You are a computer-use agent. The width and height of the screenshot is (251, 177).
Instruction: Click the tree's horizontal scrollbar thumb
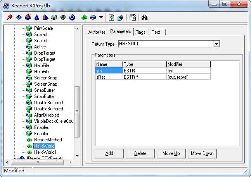point(37,162)
